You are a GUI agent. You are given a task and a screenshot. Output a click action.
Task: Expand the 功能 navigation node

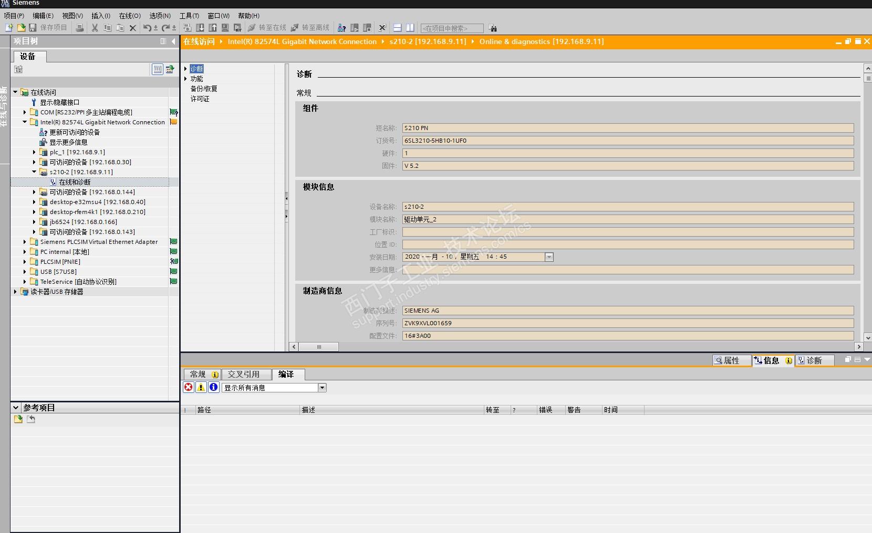[x=185, y=79]
